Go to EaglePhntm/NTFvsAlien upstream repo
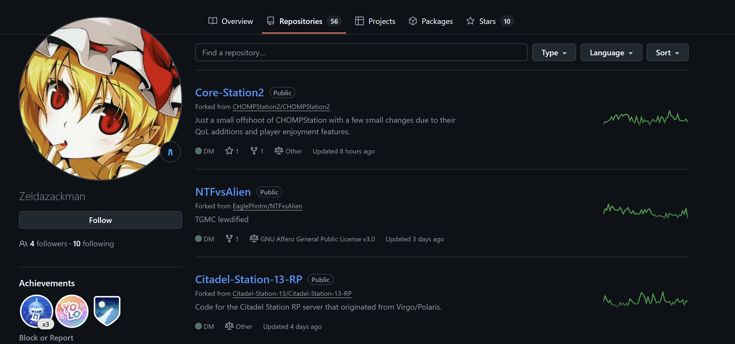The height and width of the screenshot is (344, 735). pyautogui.click(x=267, y=206)
